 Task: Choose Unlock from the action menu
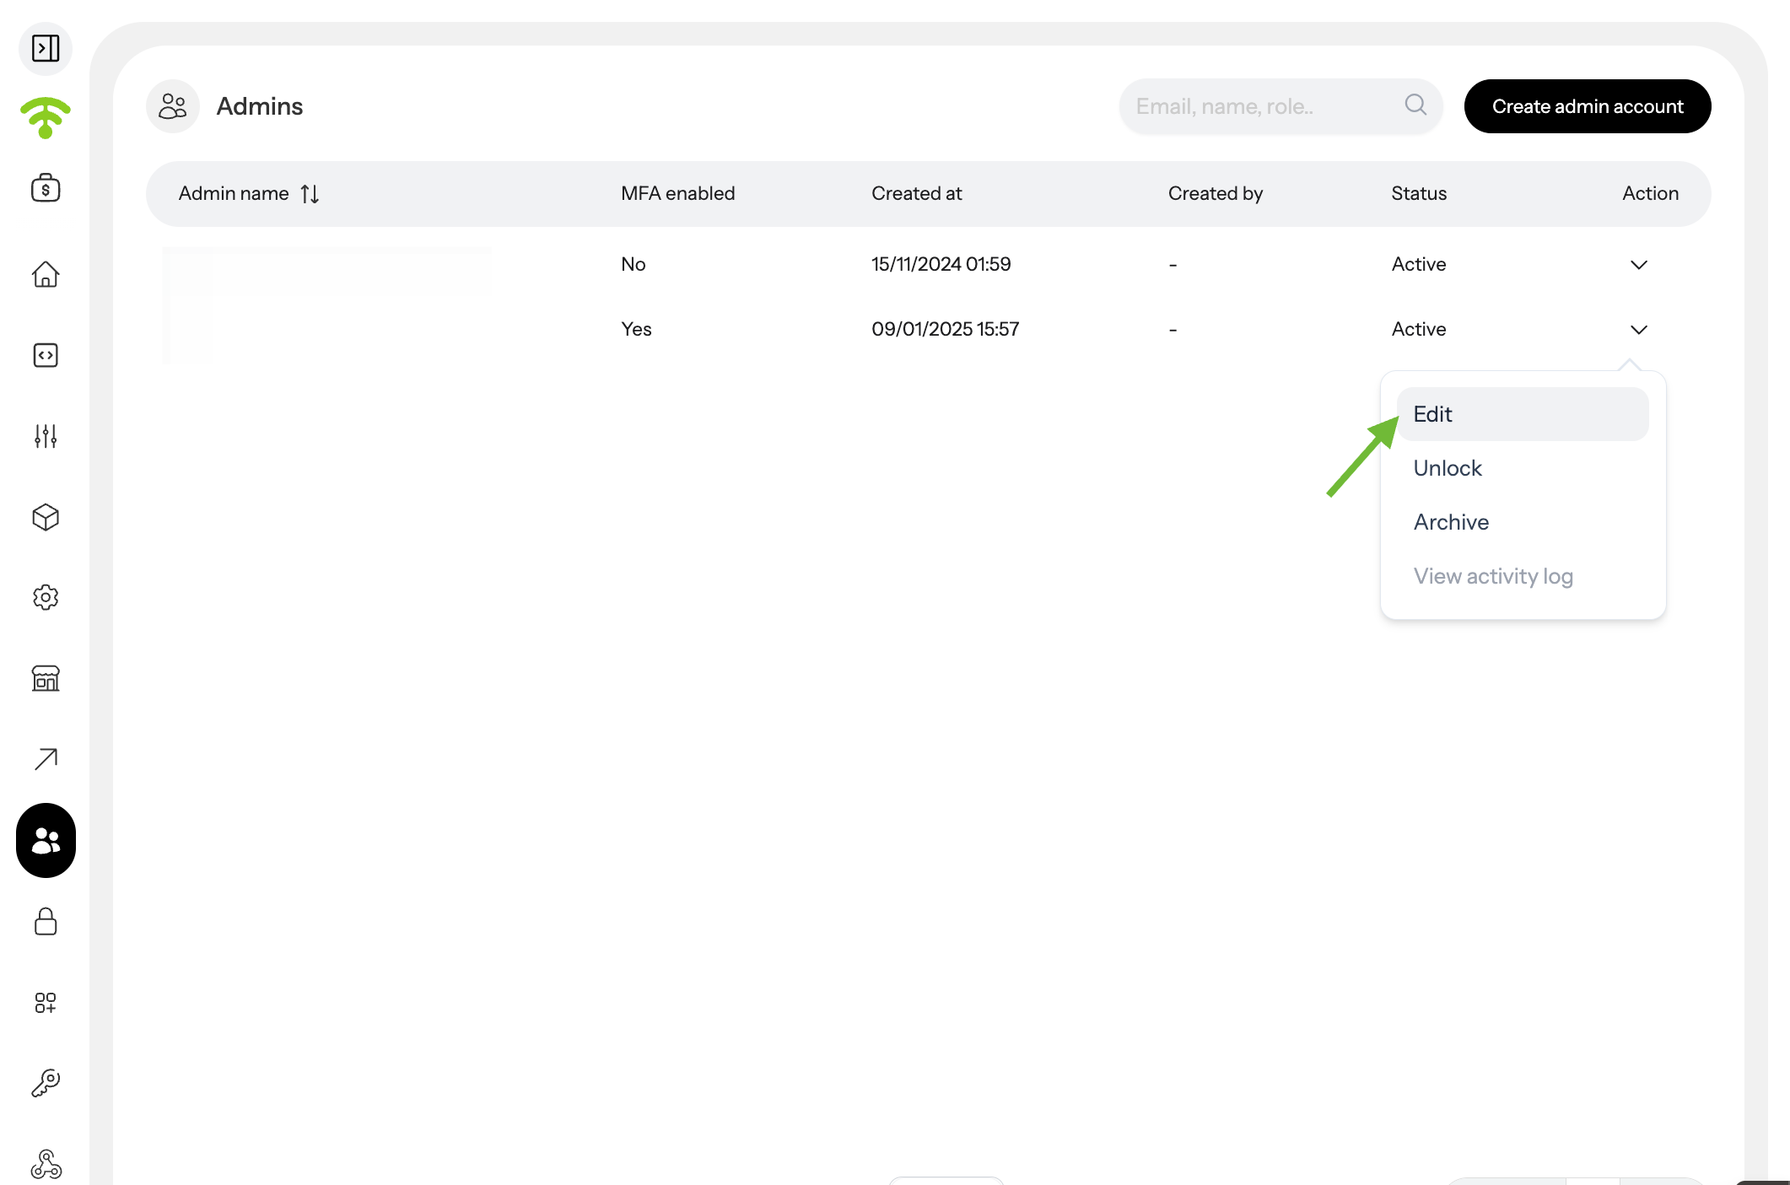click(x=1523, y=468)
